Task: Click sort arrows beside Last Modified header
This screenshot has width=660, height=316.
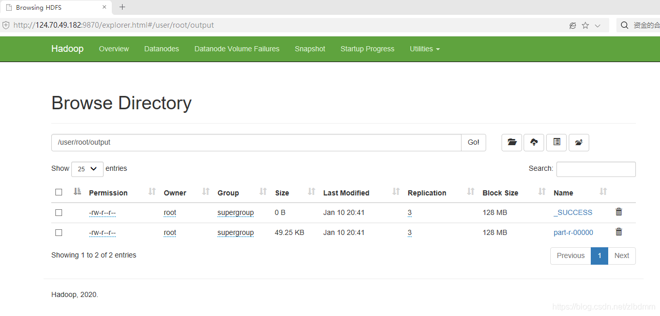Action: (x=396, y=191)
